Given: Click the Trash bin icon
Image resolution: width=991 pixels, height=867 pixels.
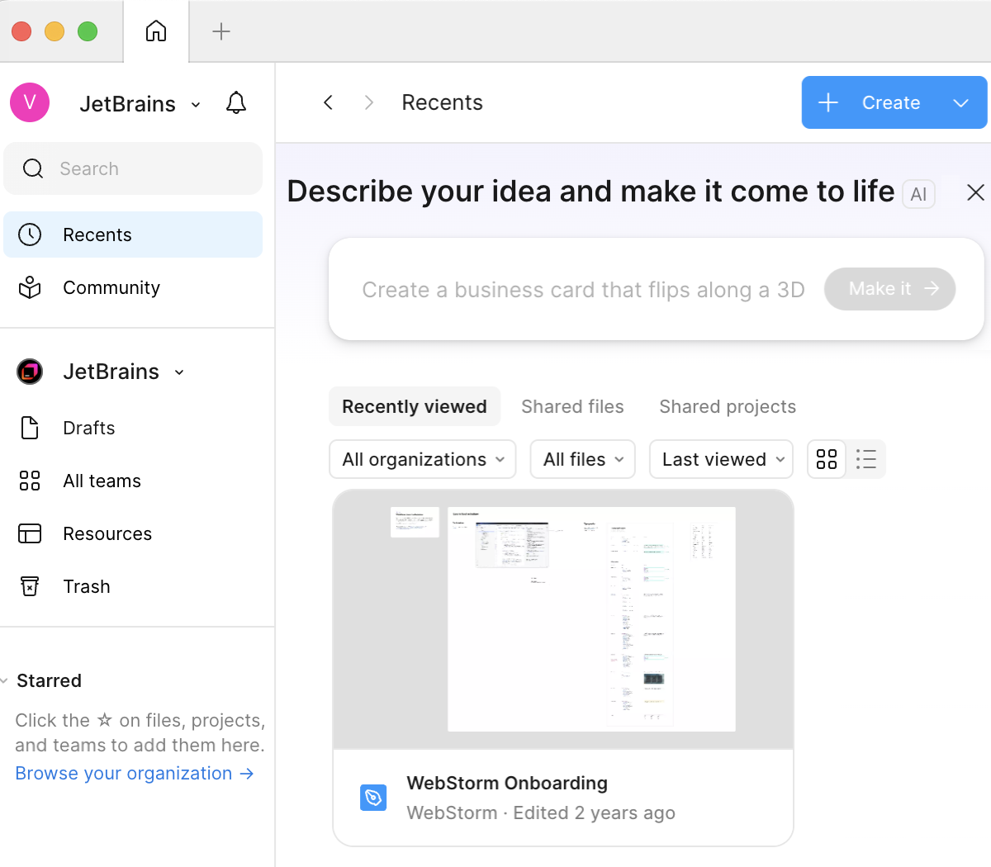Looking at the screenshot, I should click(x=30, y=586).
